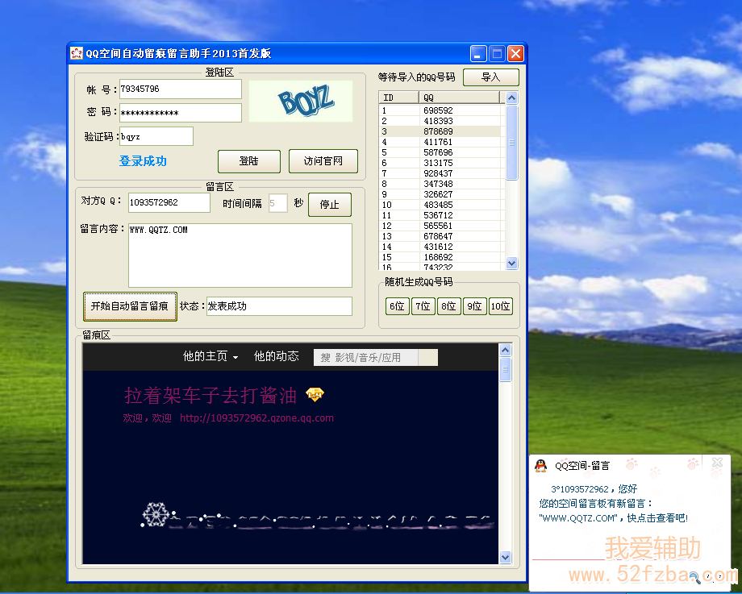Select QQ list row 313175
Image resolution: width=742 pixels, height=594 pixels.
coord(440,163)
